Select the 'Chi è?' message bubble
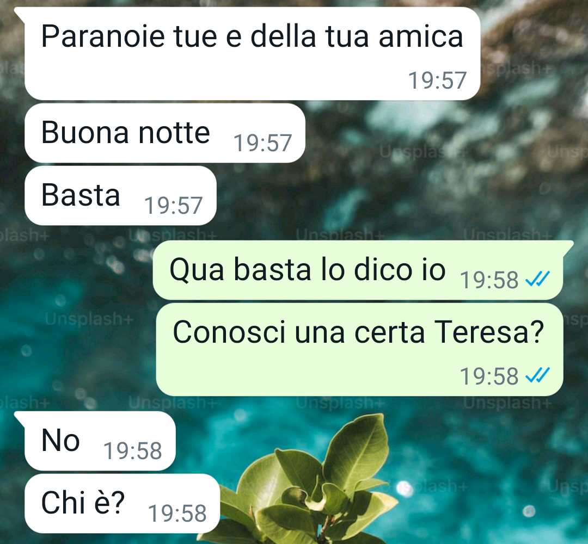 point(122,504)
